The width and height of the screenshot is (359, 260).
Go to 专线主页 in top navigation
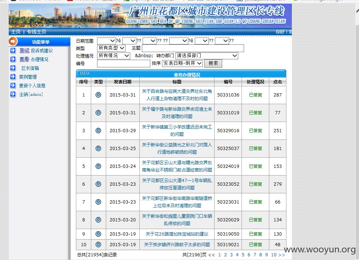36,32
